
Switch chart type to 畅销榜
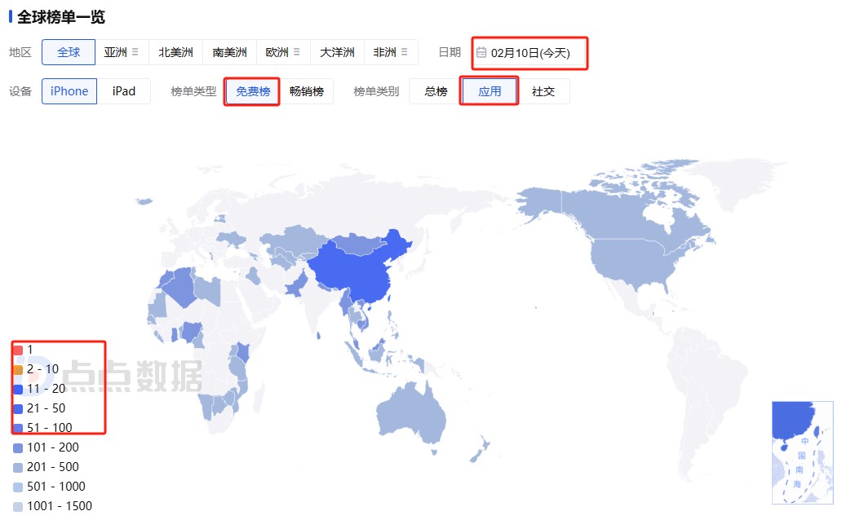click(307, 91)
